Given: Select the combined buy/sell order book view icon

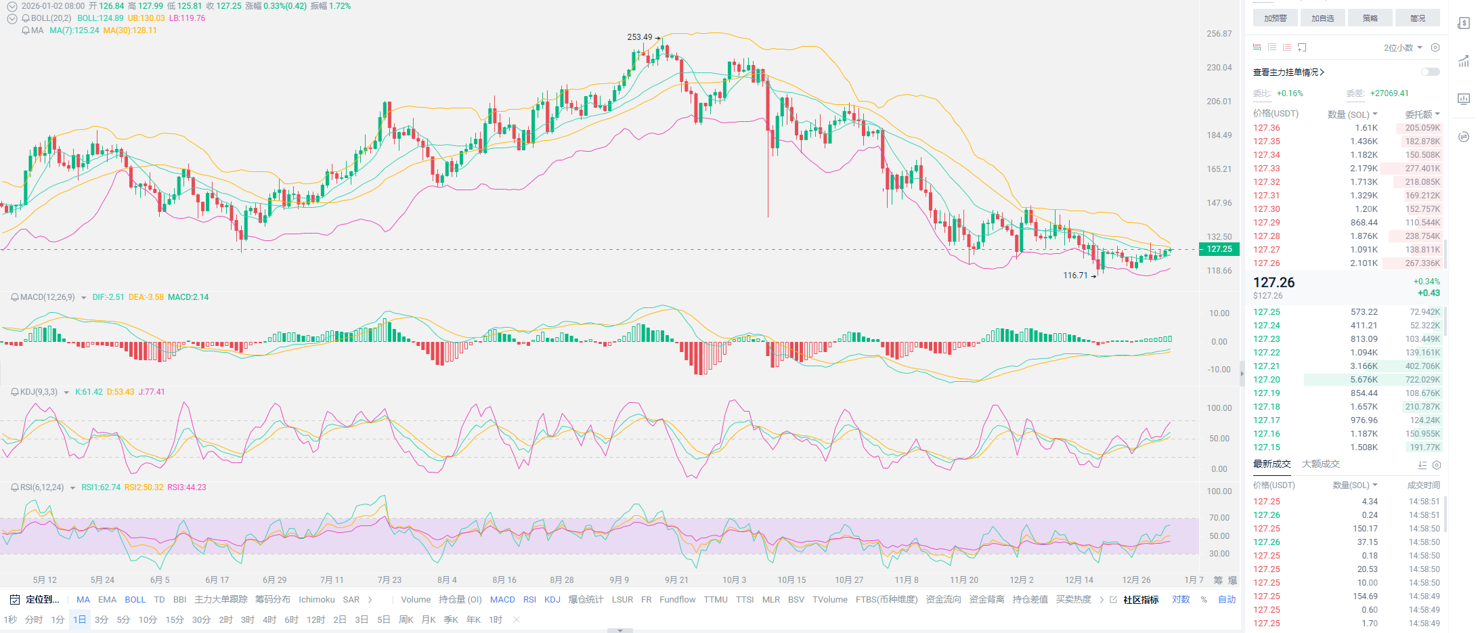Looking at the screenshot, I should [x=1257, y=47].
